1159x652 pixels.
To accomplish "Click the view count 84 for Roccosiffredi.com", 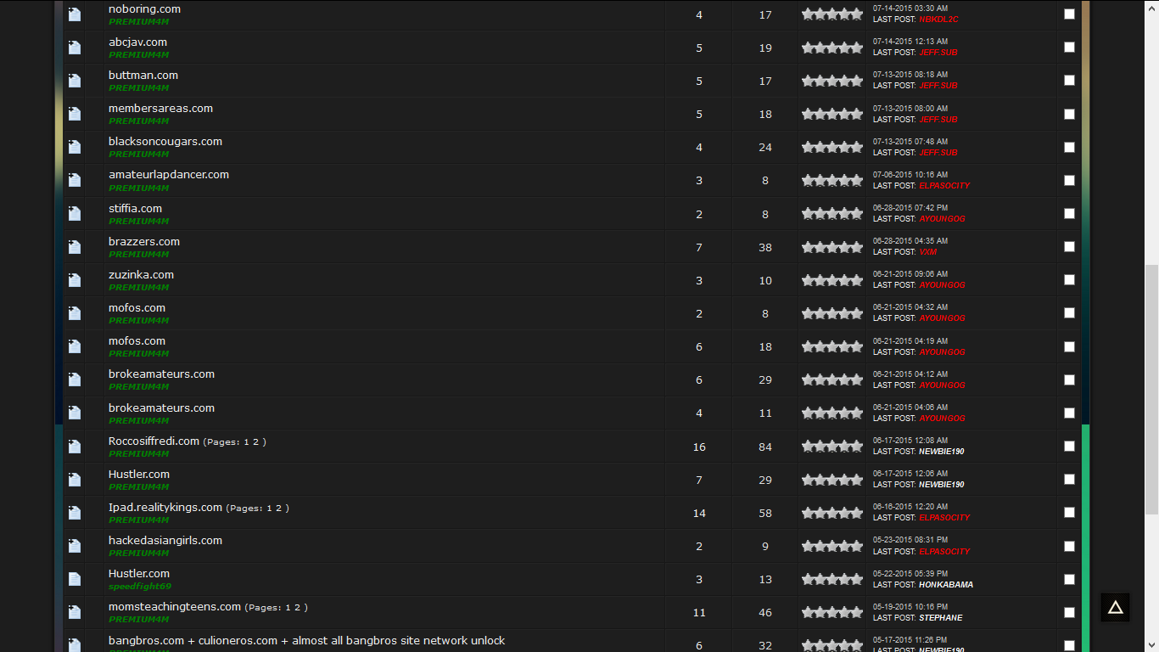I will coord(765,447).
